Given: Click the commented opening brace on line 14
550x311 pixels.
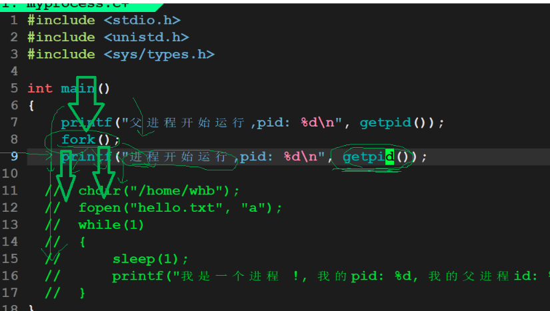Looking at the screenshot, I should [82, 242].
